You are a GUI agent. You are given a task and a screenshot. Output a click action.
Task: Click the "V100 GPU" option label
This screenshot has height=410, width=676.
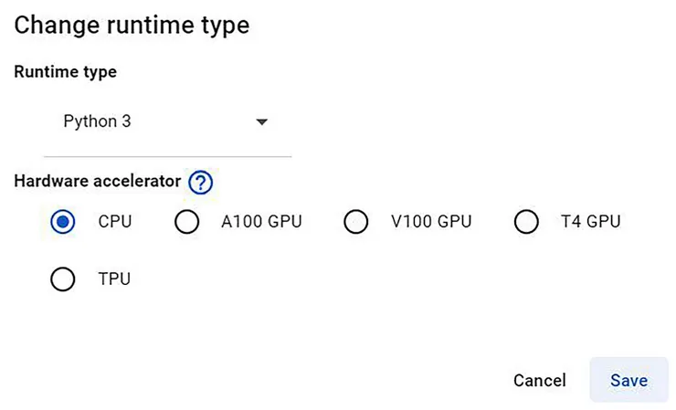tap(431, 222)
